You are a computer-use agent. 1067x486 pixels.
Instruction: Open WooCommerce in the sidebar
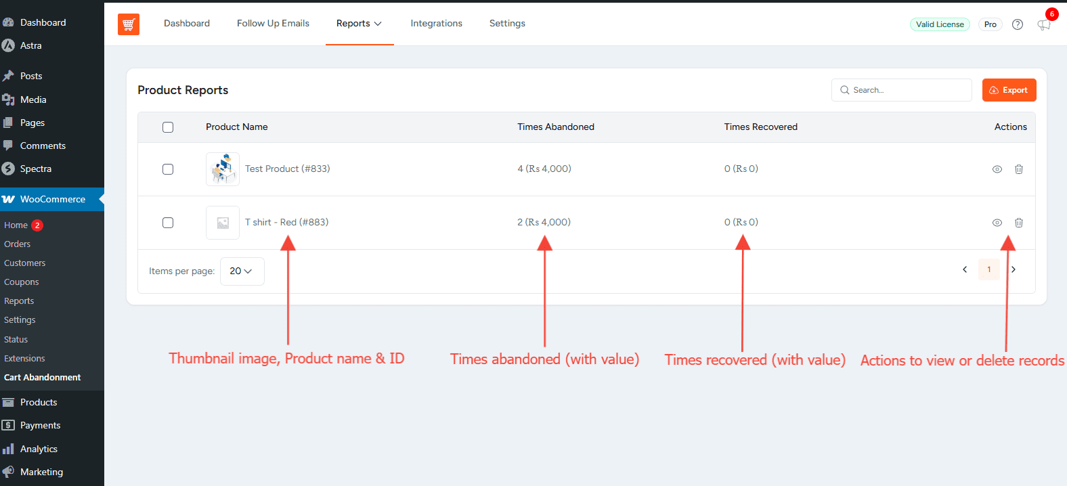52,199
